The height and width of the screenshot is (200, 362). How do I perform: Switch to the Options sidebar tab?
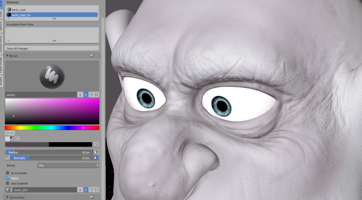click(x=1, y=27)
